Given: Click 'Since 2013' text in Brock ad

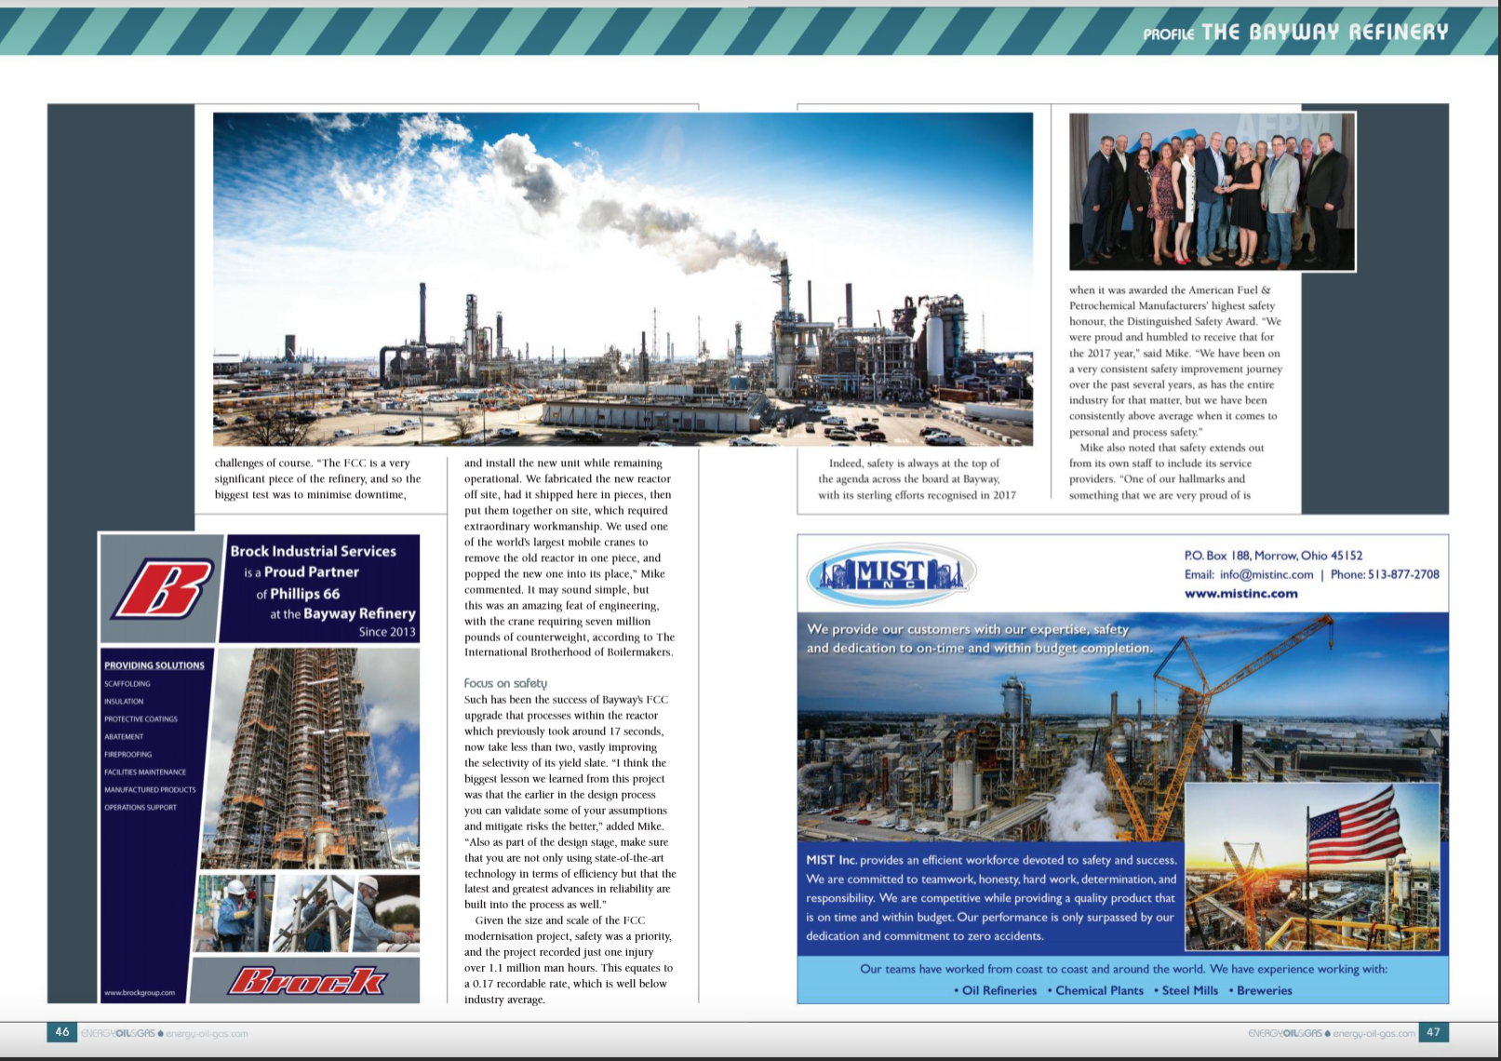Looking at the screenshot, I should pyautogui.click(x=387, y=632).
